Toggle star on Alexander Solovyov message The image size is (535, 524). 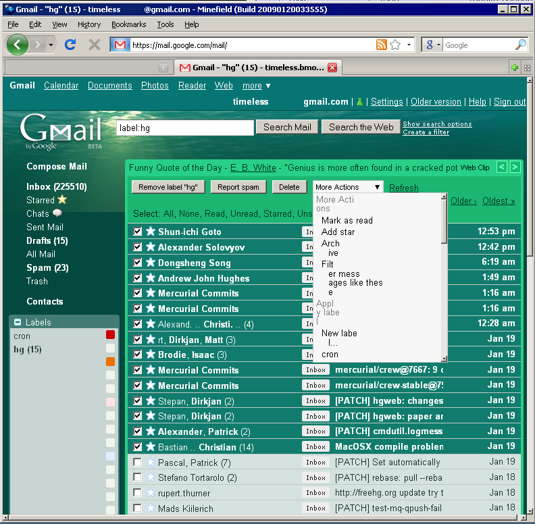[x=151, y=246]
